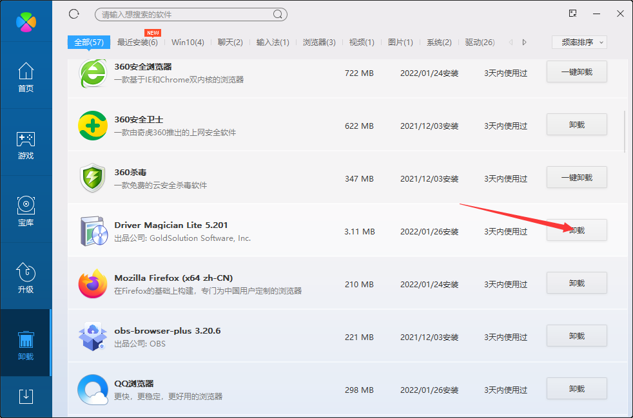Image resolution: width=633 pixels, height=418 pixels.
Task: Switch to Win10(4) tab
Action: click(x=188, y=43)
